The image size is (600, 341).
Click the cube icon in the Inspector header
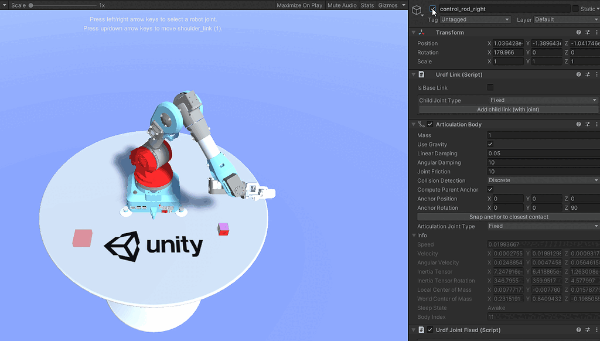click(x=417, y=9)
